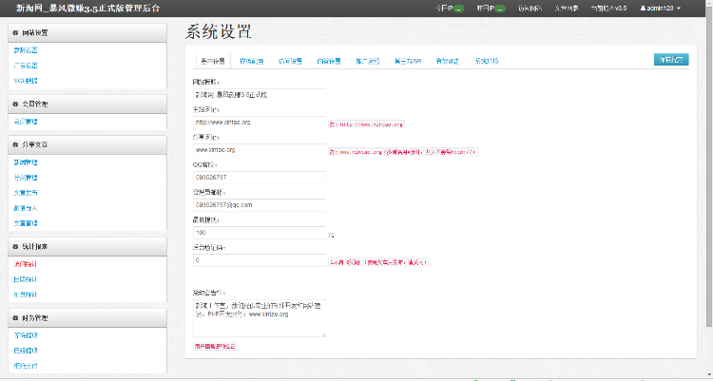The height and width of the screenshot is (381, 713).
Task: Switch to the 推广设置 tab
Action: point(367,61)
